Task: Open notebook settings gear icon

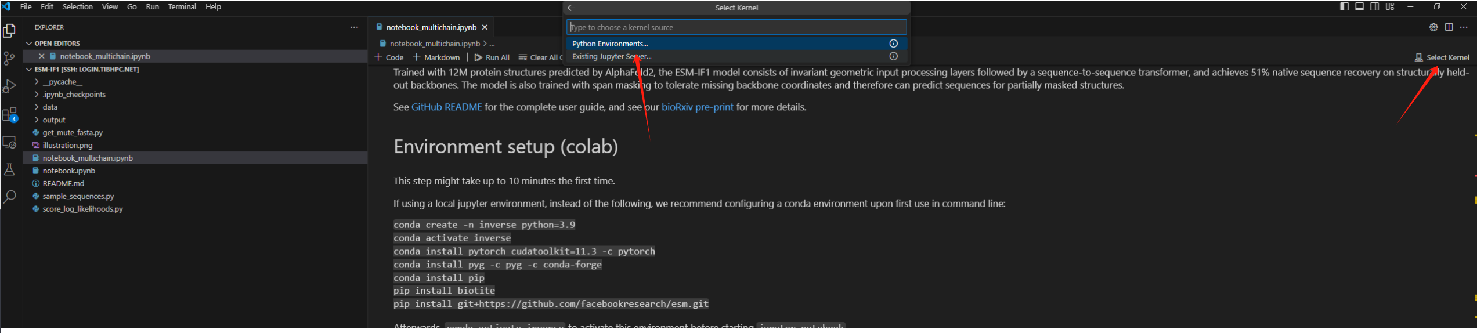Action: pos(1433,27)
